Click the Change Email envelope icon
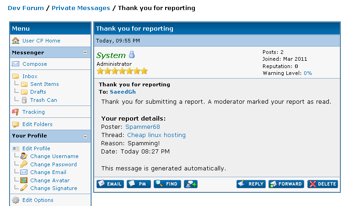The width and height of the screenshot is (349, 206). click(24, 172)
